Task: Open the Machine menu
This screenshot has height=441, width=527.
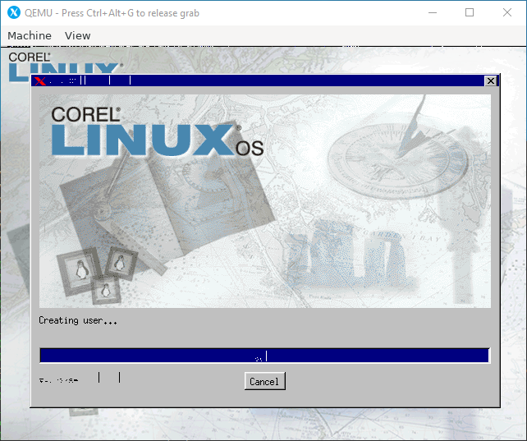Action: click(30, 35)
